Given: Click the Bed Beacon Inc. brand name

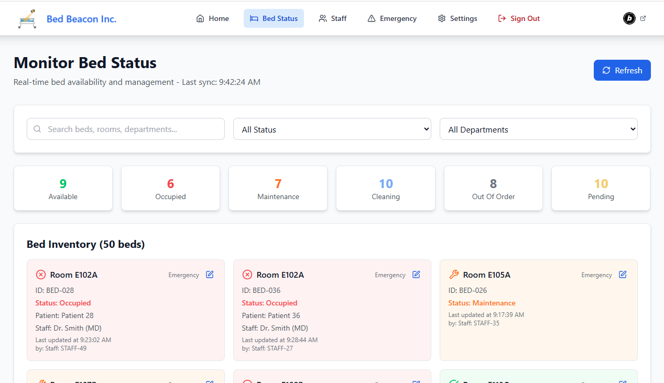Looking at the screenshot, I should (x=81, y=19).
